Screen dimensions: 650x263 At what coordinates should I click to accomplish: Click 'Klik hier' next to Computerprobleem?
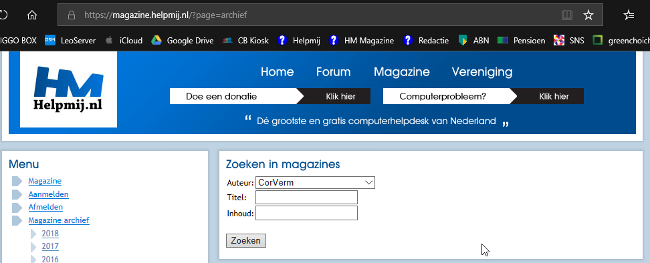point(554,96)
